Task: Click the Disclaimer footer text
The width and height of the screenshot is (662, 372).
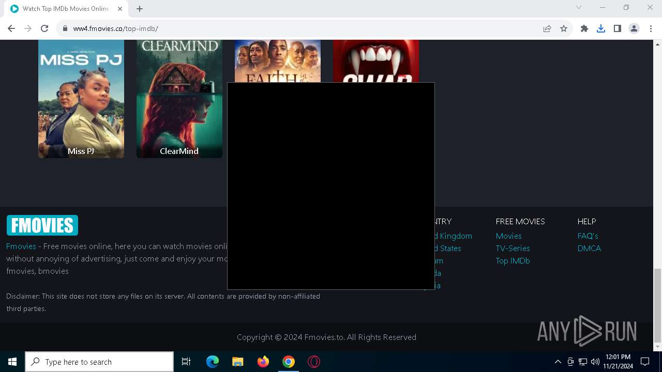Action: pyautogui.click(x=163, y=302)
